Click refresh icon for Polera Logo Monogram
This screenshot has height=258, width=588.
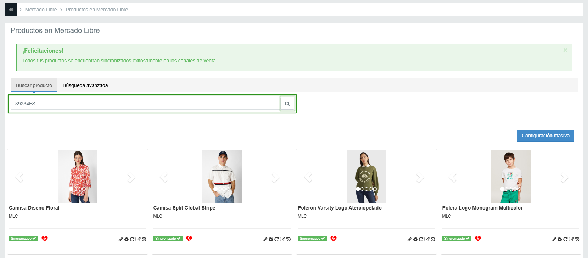[565, 239]
